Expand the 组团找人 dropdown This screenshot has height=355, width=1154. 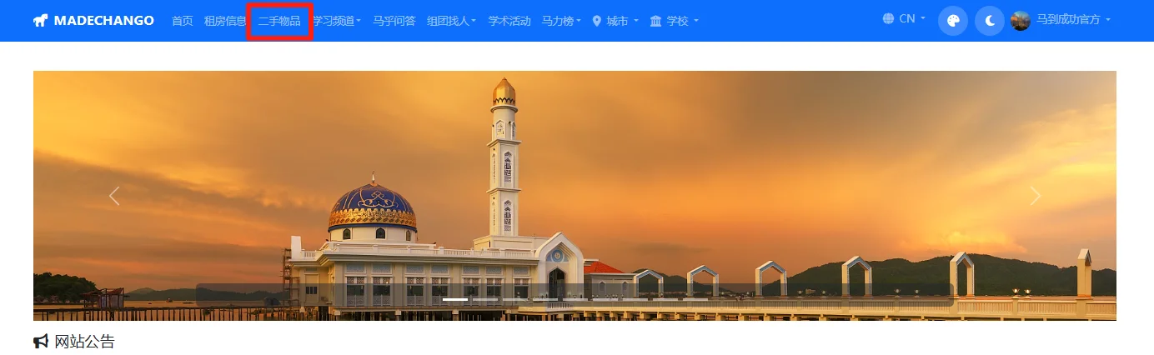[x=451, y=21]
